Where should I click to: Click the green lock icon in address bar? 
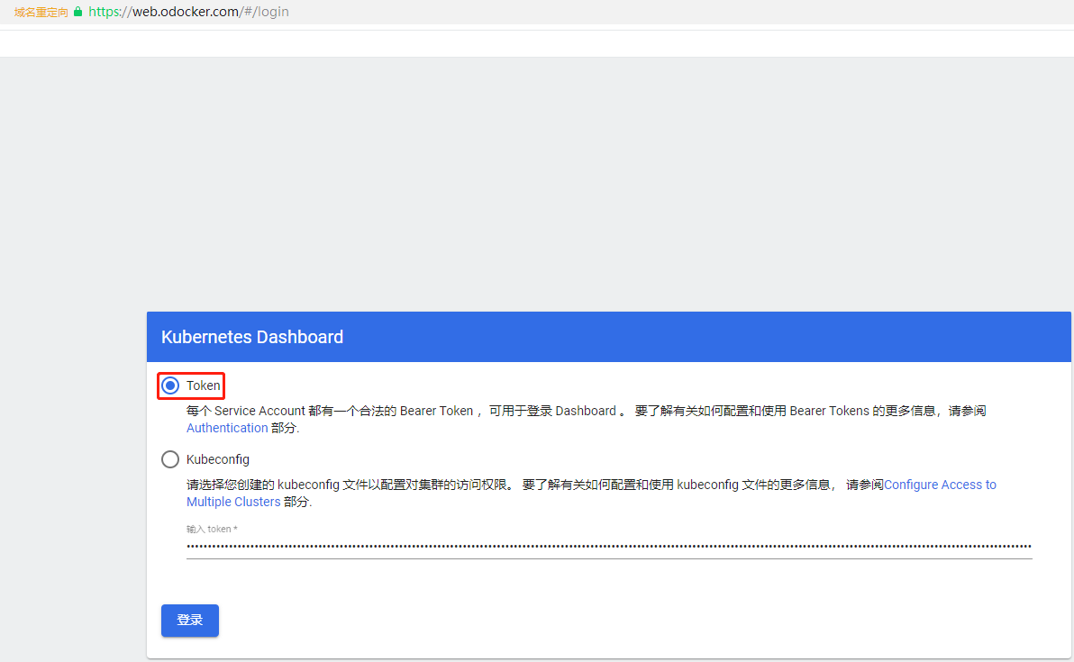[x=77, y=12]
